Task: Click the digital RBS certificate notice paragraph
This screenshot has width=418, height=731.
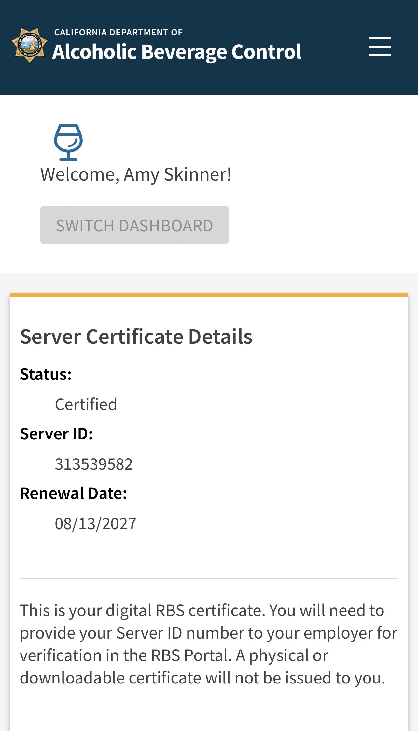Action: [208, 644]
